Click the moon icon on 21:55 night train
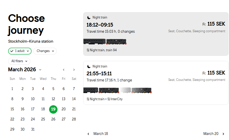The image size is (229, 140). [89, 66]
